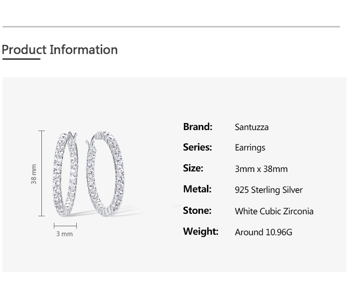The image size is (349, 297).
Task: Click the Weight: label
Action: click(200, 231)
